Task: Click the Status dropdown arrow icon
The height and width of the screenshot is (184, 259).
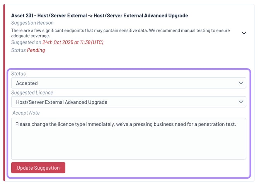Action: click(x=241, y=83)
